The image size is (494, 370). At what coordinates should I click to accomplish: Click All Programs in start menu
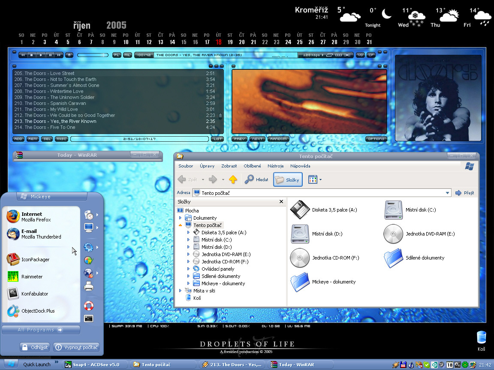[x=41, y=330]
